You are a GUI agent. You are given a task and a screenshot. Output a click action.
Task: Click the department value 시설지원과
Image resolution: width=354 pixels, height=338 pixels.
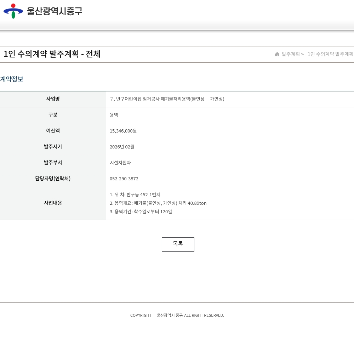pyautogui.click(x=120, y=163)
